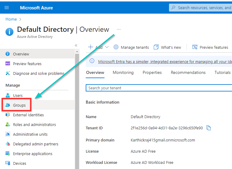Screen dimensions: 232x169
Task: Click Delegated admin partners icon
Action: [x=8, y=144]
